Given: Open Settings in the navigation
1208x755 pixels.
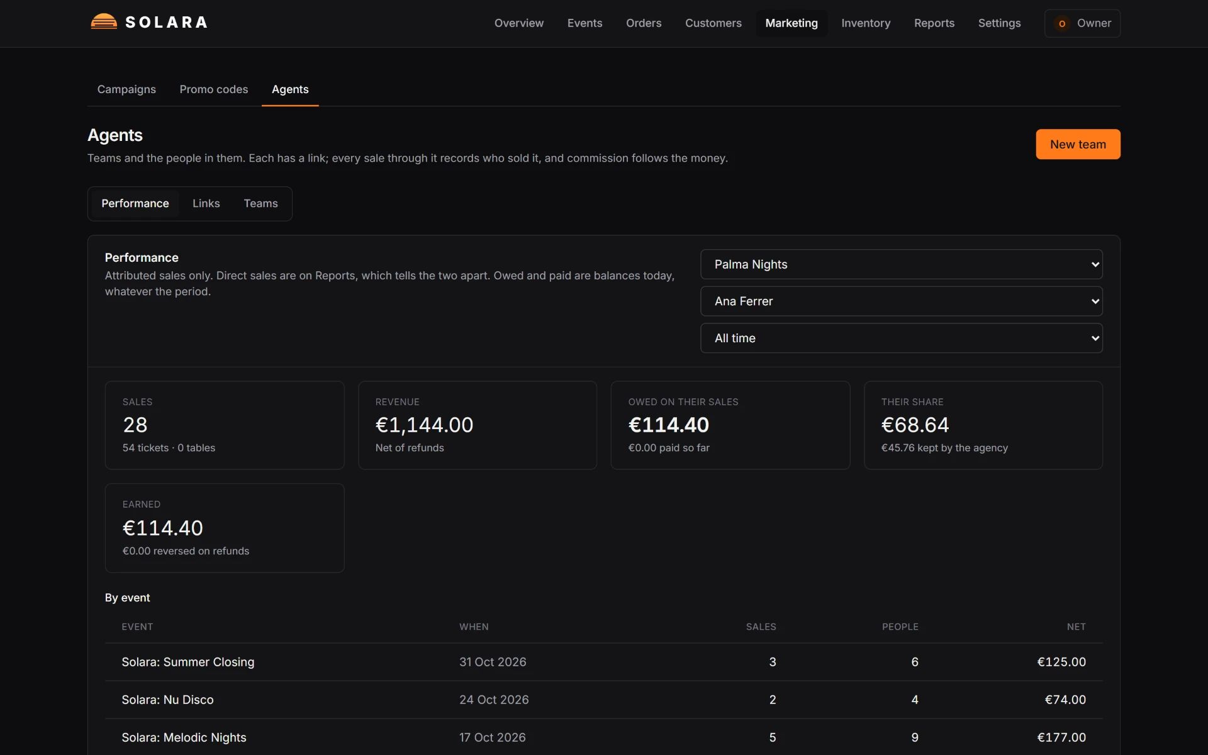Looking at the screenshot, I should click(x=999, y=23).
